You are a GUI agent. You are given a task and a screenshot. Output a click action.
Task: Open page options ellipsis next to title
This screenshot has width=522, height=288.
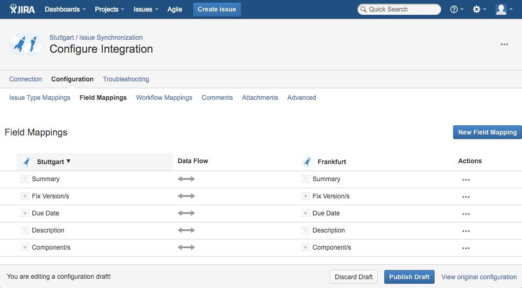504,44
